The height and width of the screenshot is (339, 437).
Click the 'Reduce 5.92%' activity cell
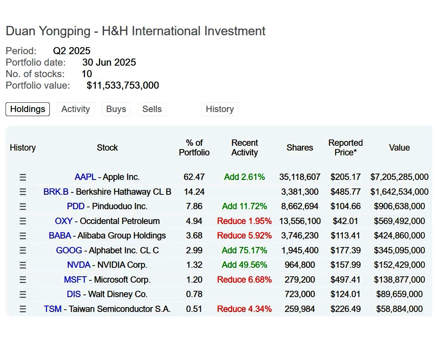pos(244,236)
